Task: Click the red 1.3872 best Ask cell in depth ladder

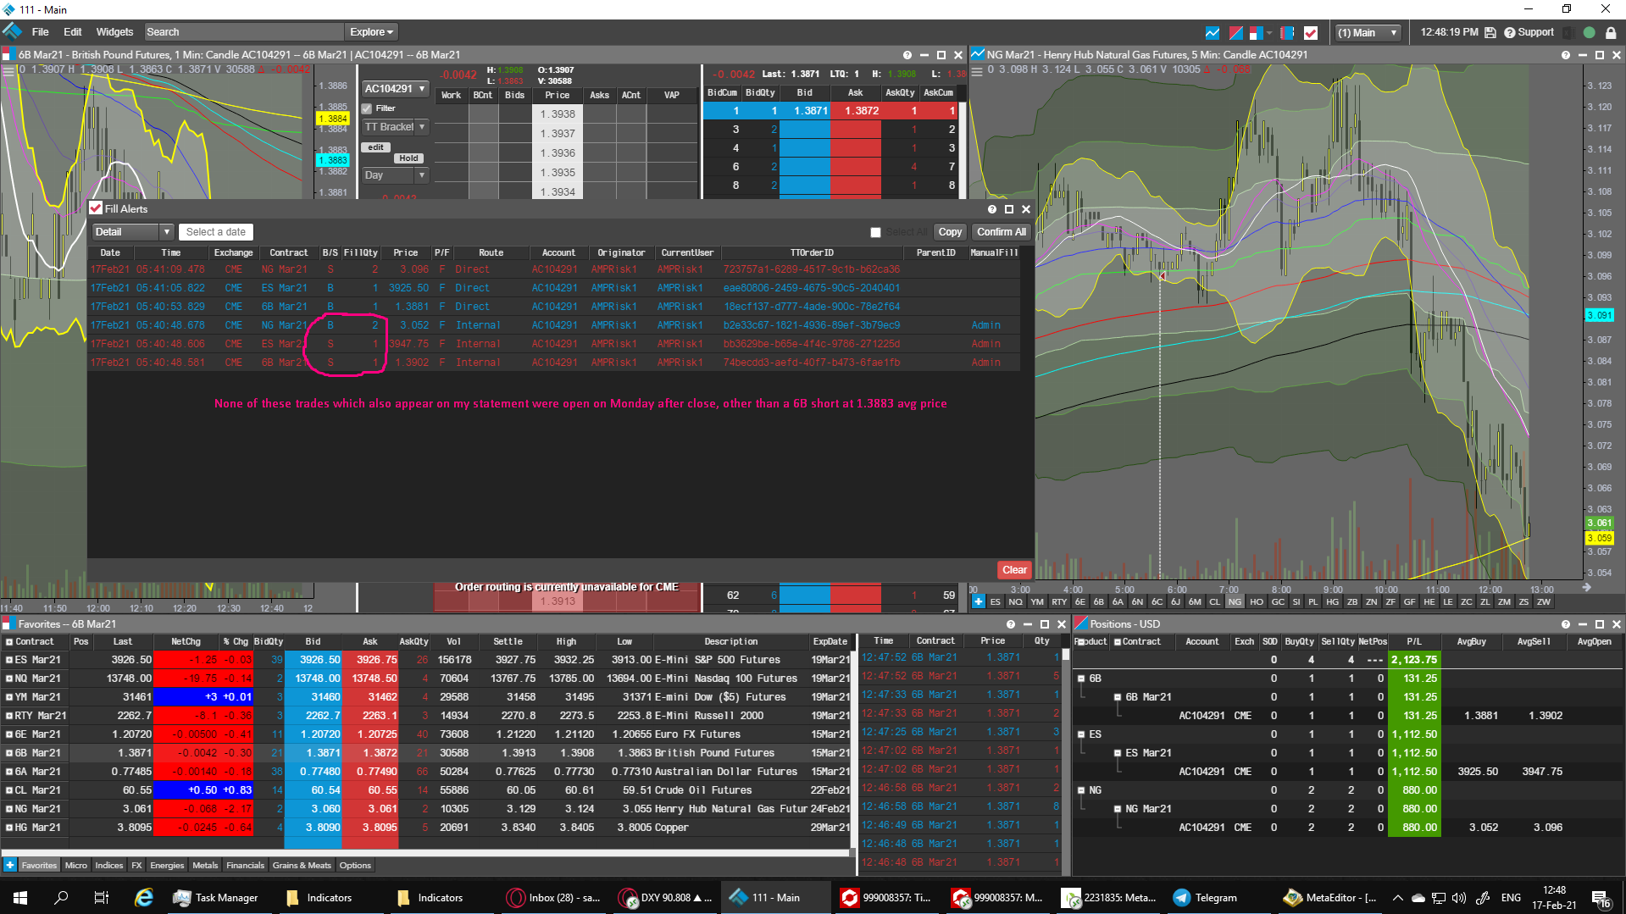Action: (x=856, y=111)
